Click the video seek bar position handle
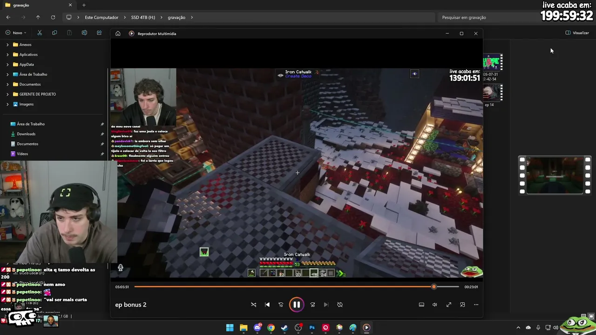 click(434, 287)
